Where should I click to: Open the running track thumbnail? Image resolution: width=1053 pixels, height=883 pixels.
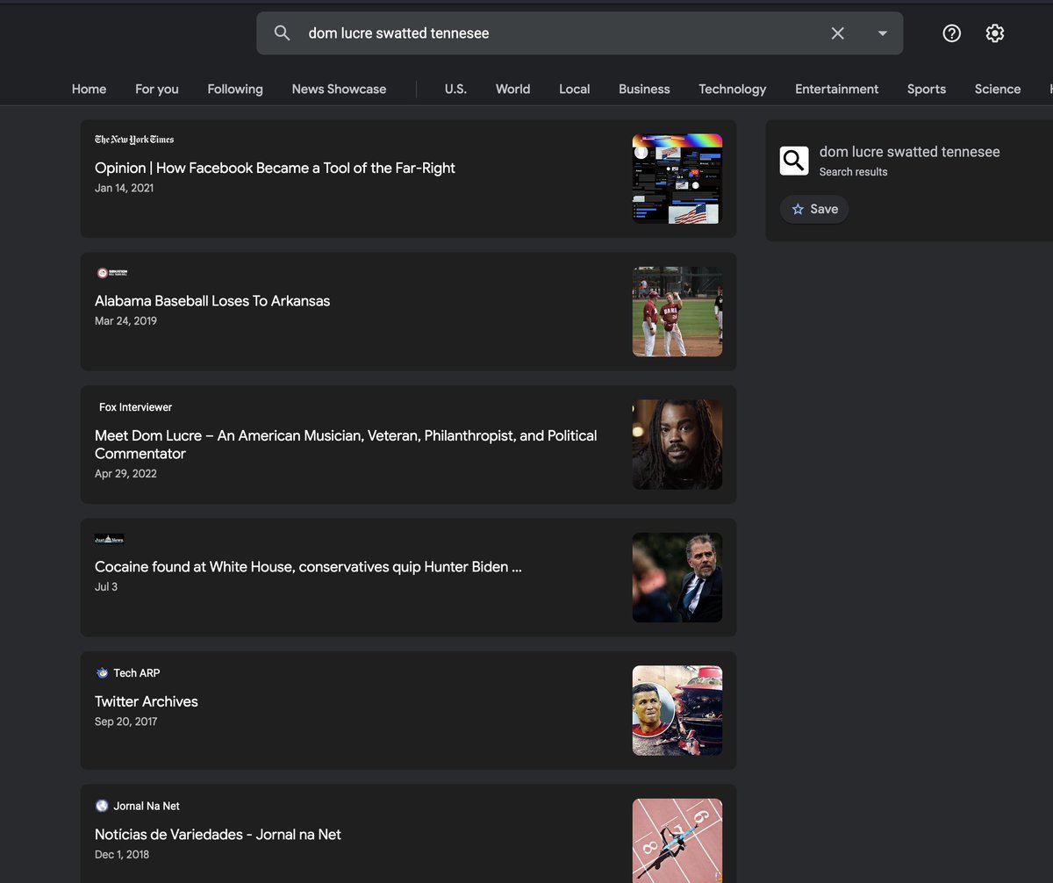(x=677, y=841)
